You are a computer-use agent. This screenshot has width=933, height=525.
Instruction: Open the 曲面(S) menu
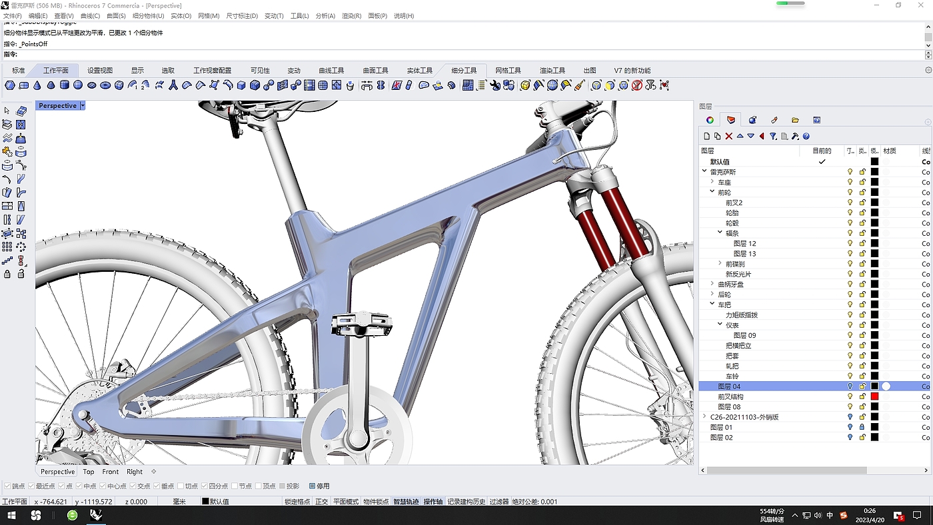[116, 15]
